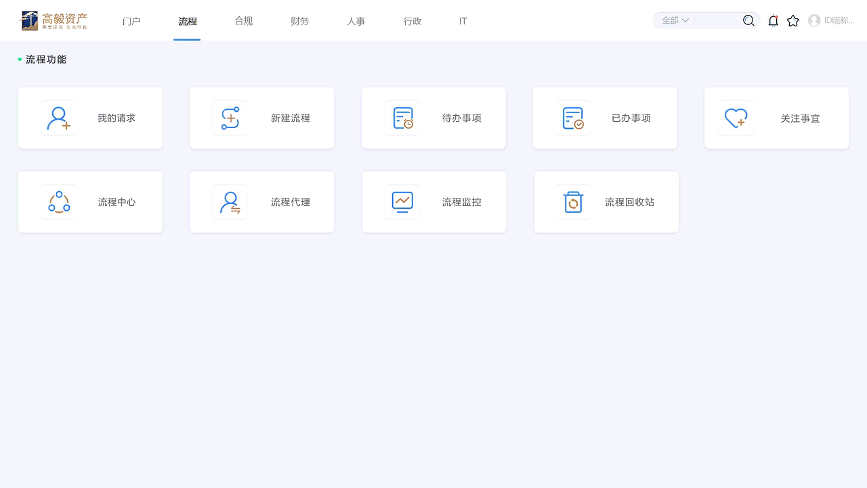Open the 流程回收站 recycle bin
Viewport: 867px width, 488px height.
pyautogui.click(x=606, y=201)
